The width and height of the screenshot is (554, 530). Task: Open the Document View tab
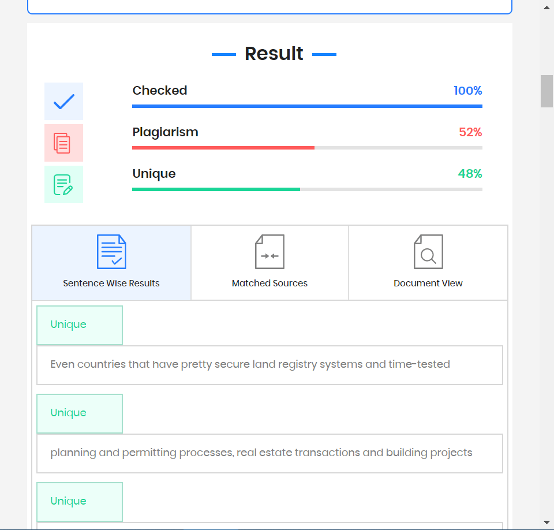(x=428, y=263)
